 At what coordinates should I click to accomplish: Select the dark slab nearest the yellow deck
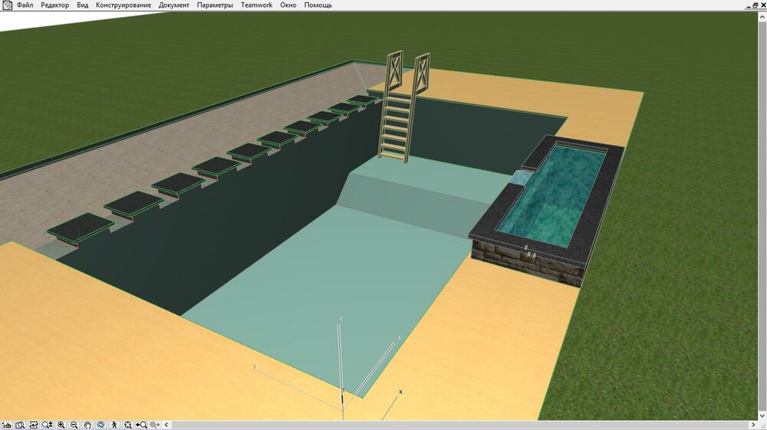click(81, 228)
